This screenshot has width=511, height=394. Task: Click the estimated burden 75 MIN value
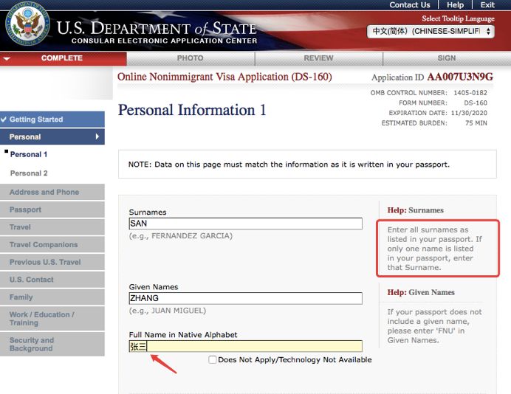(x=476, y=123)
